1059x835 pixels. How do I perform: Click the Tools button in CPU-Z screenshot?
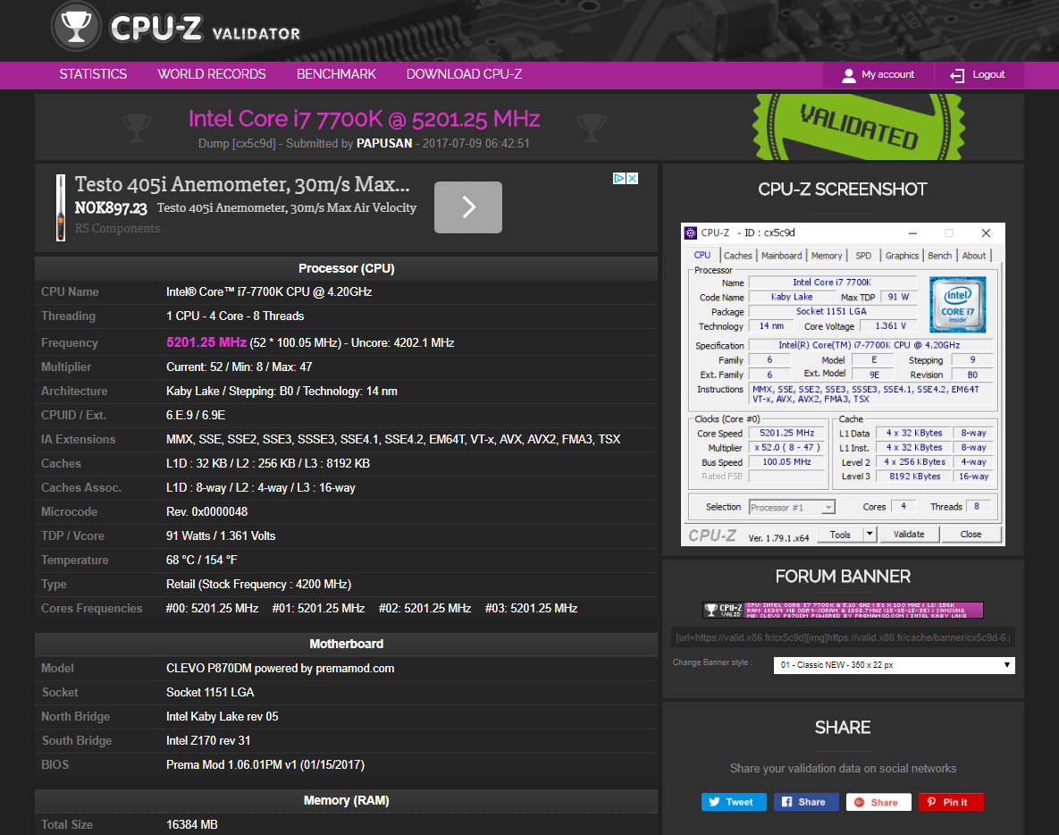tap(840, 535)
